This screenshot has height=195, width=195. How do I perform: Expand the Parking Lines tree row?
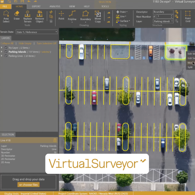(x=2, y=56)
